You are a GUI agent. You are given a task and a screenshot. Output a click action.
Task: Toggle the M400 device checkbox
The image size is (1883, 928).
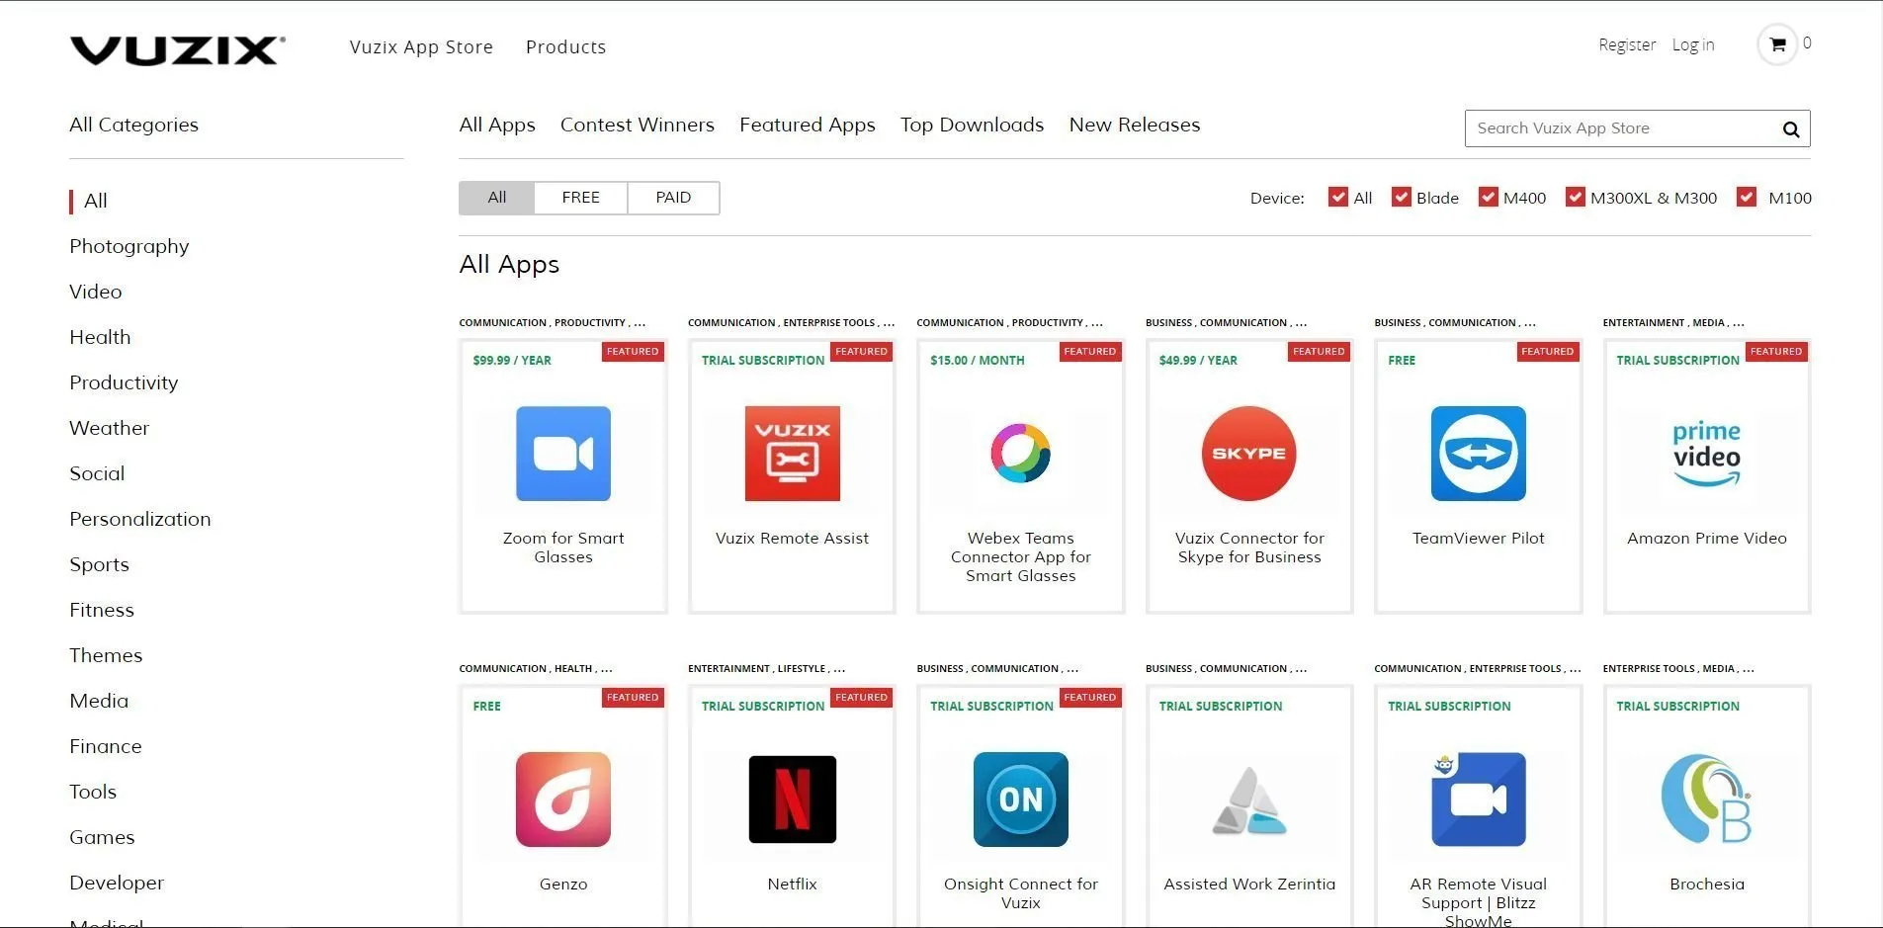pyautogui.click(x=1489, y=197)
